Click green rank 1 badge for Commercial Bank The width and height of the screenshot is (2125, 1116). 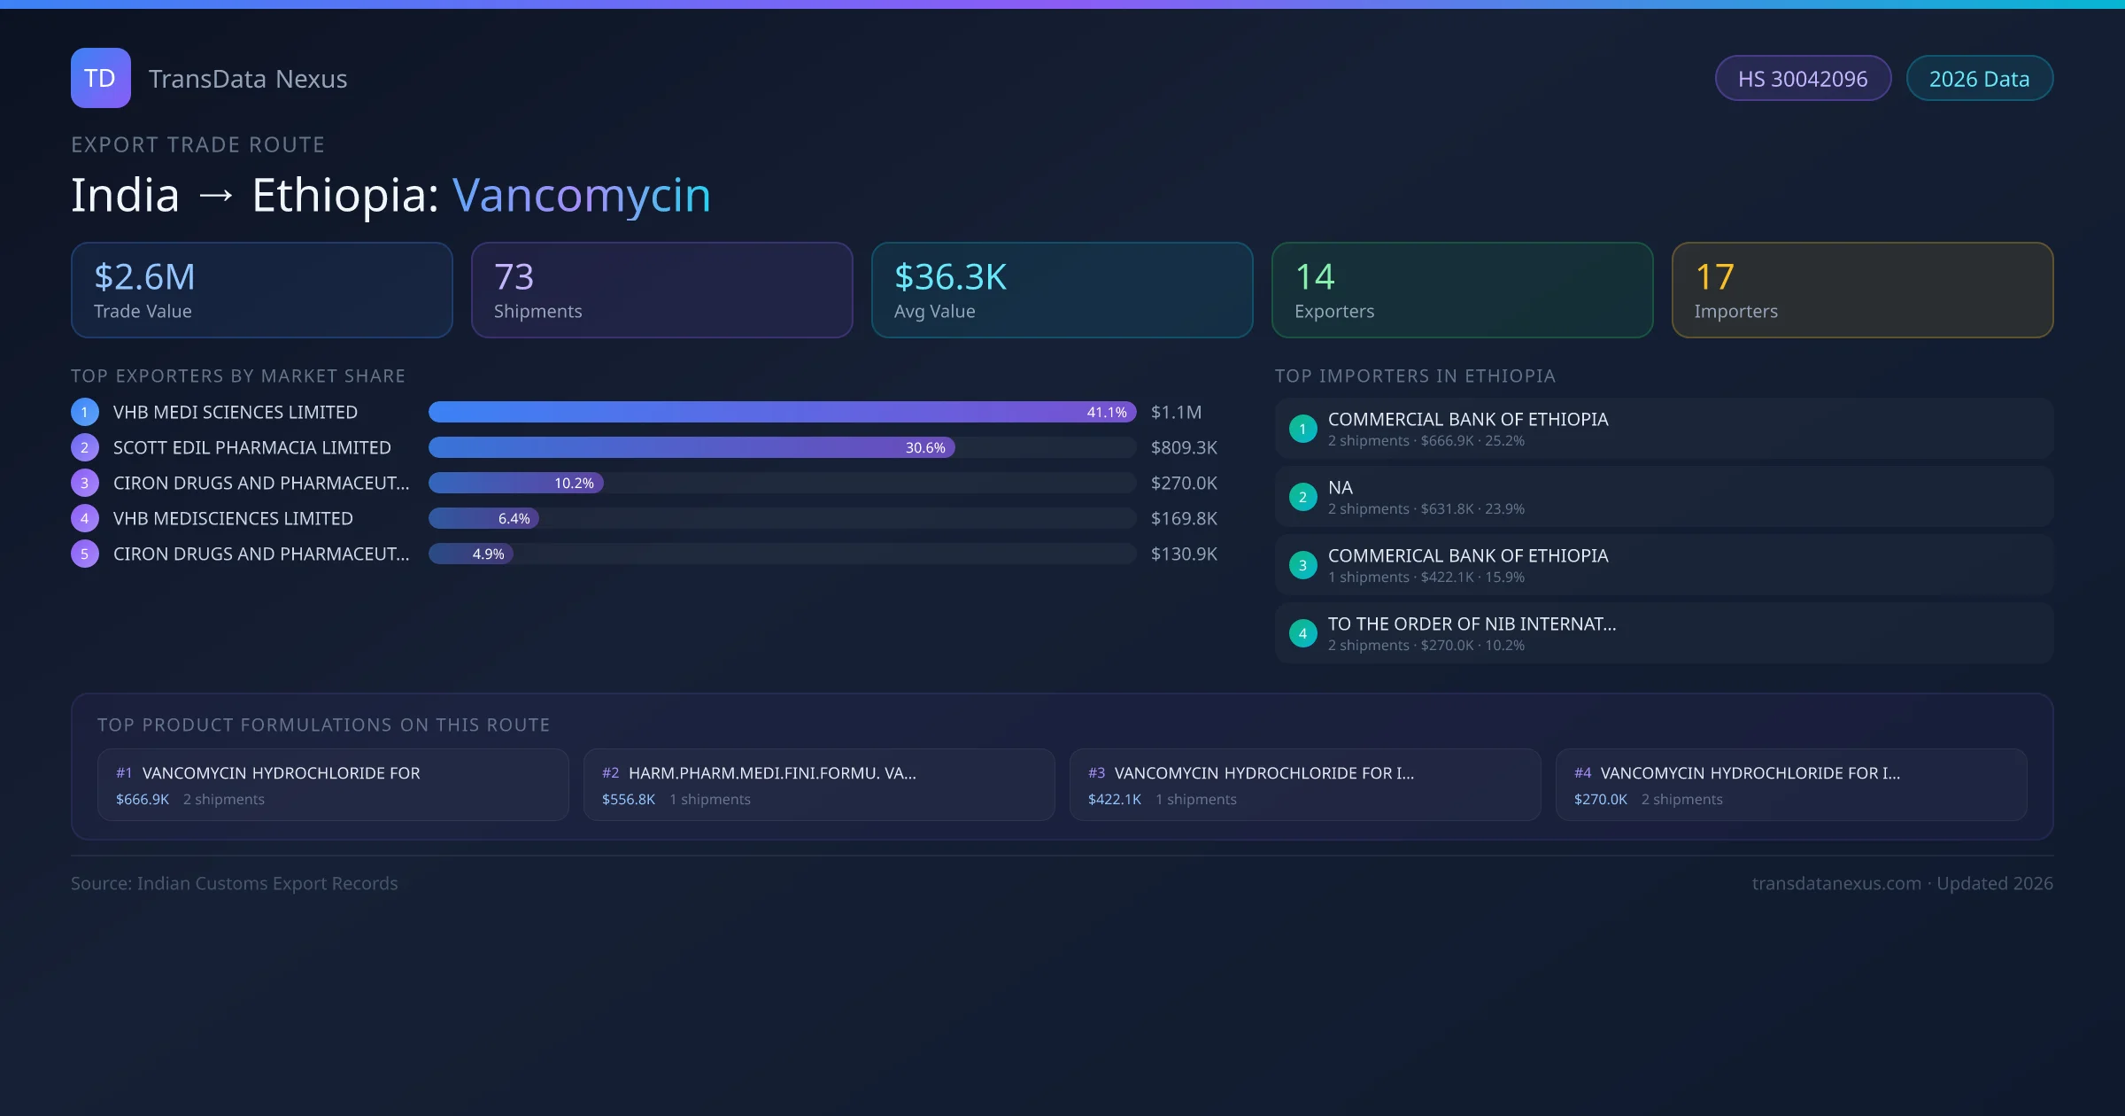coord(1302,429)
